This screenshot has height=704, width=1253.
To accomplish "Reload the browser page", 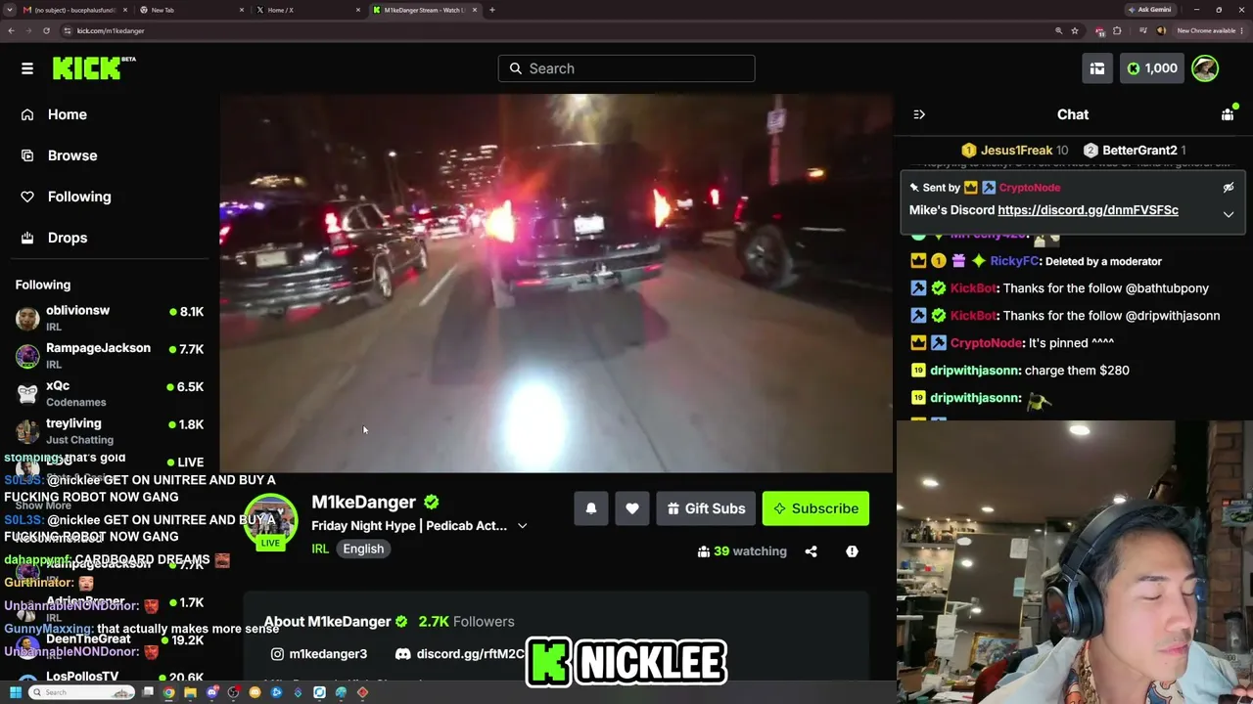I will click(46, 30).
